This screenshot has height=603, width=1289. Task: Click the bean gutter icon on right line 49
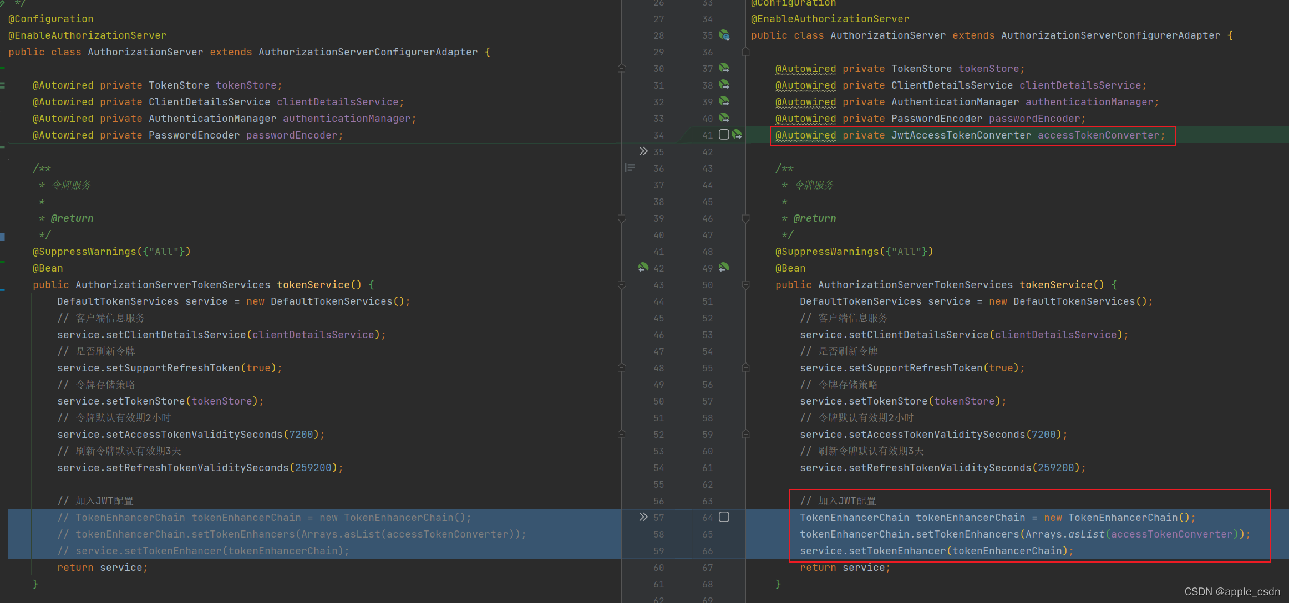point(724,268)
